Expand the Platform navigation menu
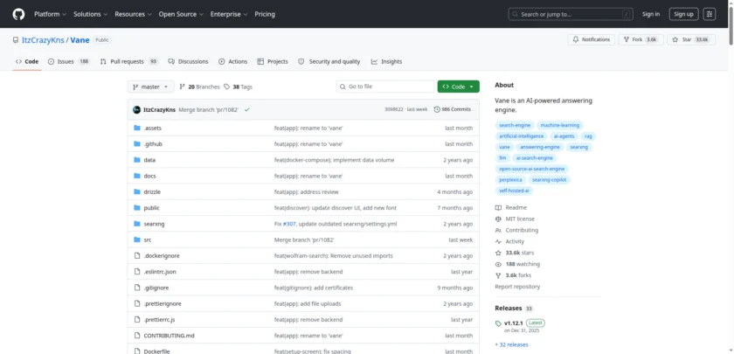 point(50,14)
